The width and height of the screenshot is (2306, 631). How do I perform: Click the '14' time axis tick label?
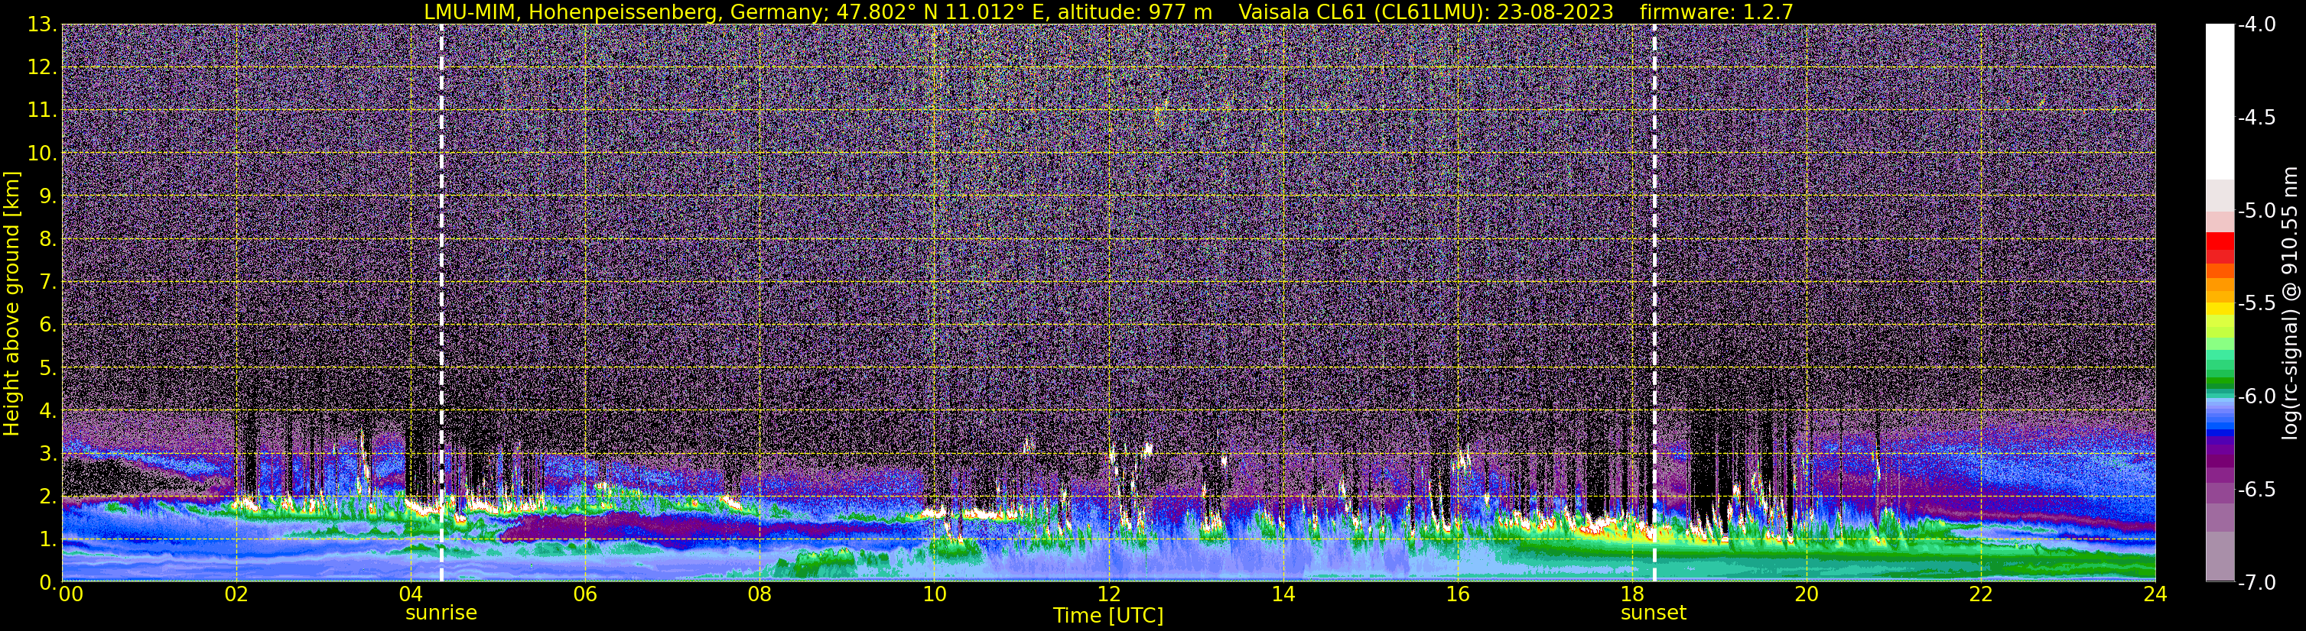[1283, 594]
